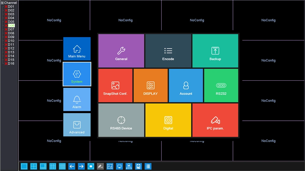Screen dimensions: 305x171
Task: Collapse the Channel tree root
Action: click(2, 3)
